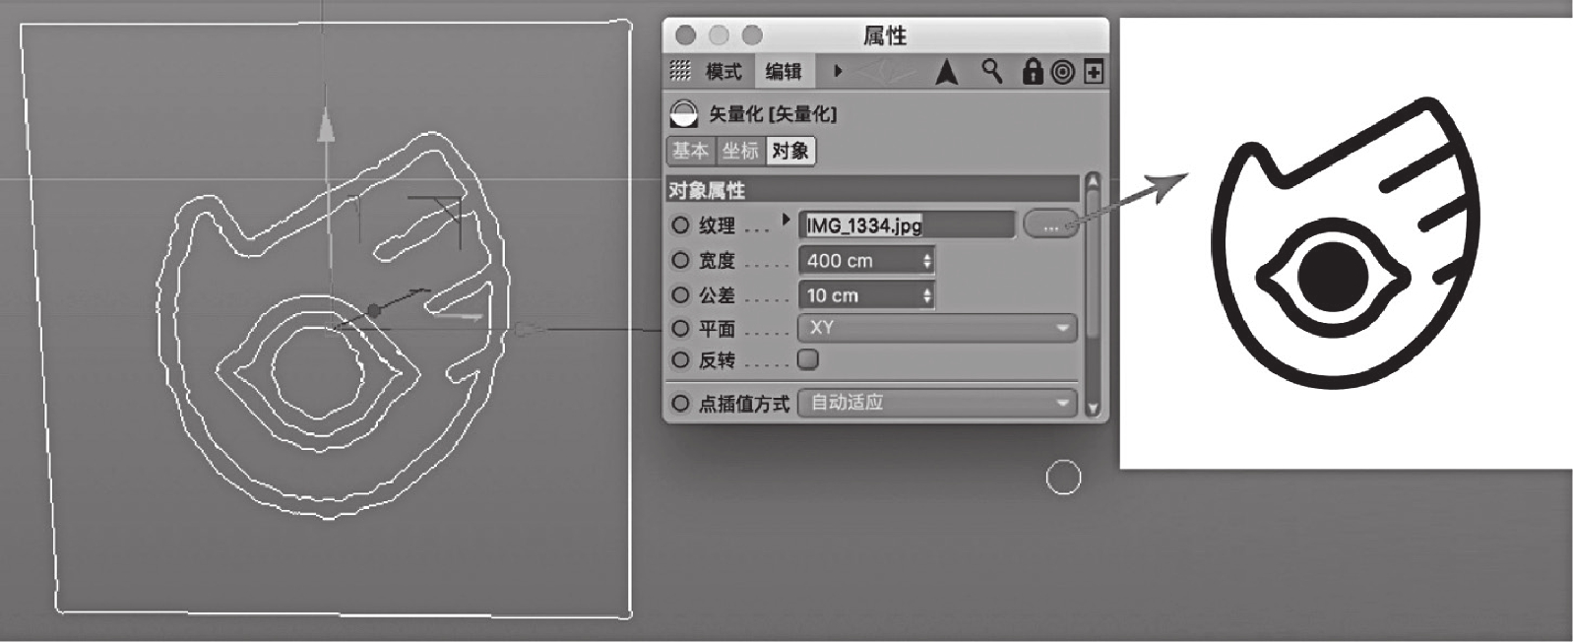Viewport: 1573px width, 642px height.
Task: Click the eye logo reference image
Action: click(x=1346, y=242)
